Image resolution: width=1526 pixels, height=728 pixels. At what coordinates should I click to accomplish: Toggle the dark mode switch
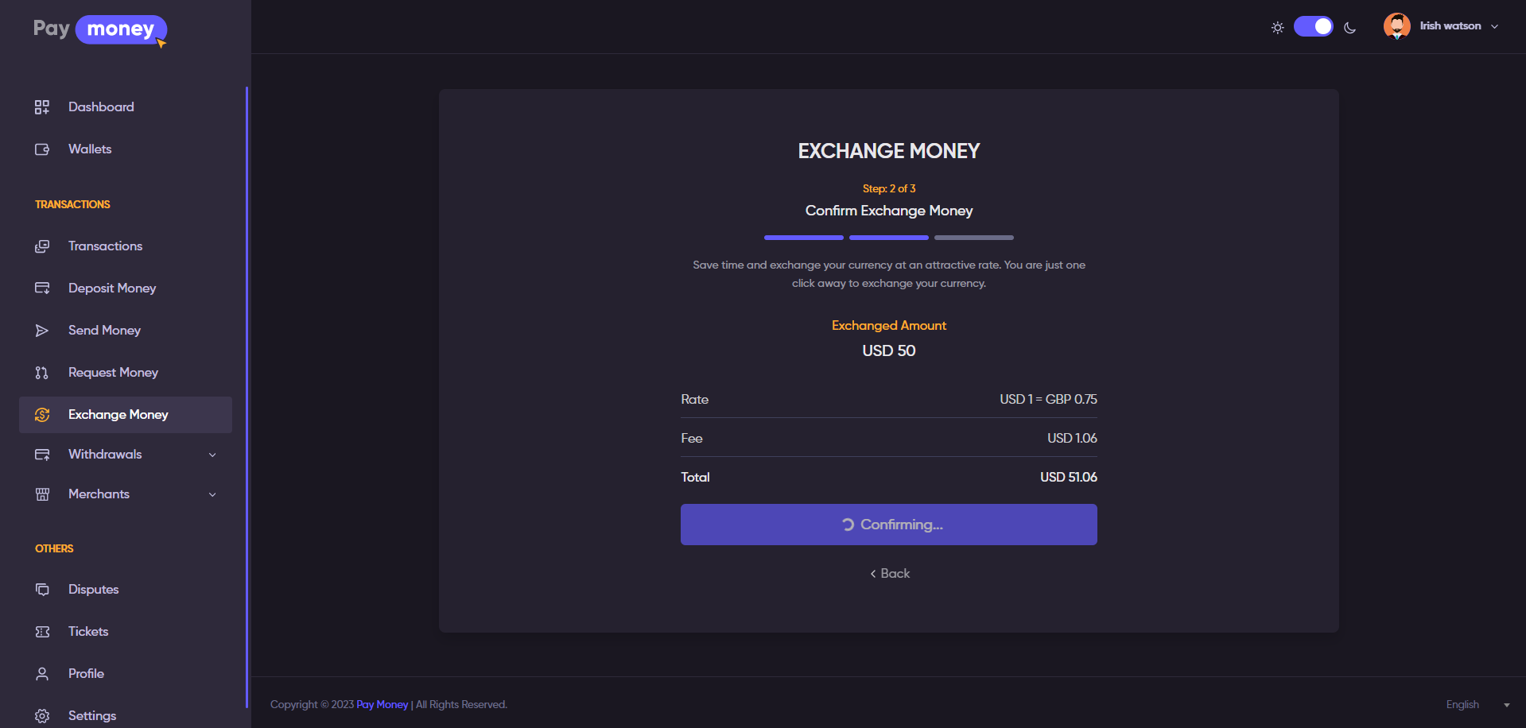[x=1313, y=26]
